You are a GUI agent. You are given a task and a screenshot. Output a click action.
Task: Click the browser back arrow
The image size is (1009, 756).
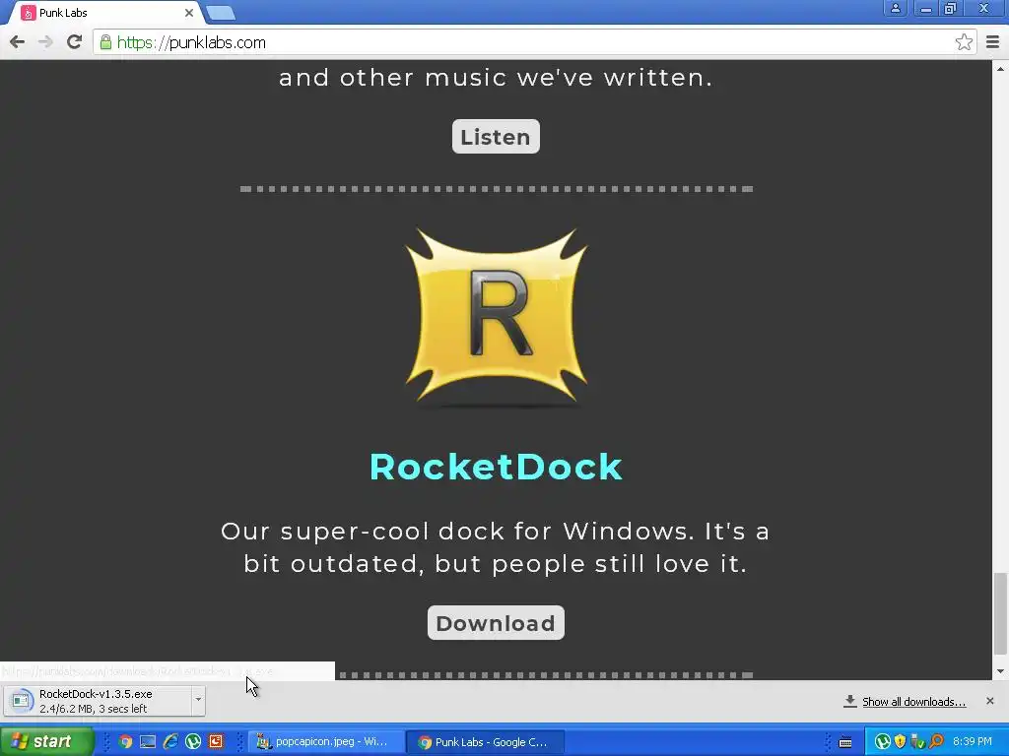click(18, 42)
